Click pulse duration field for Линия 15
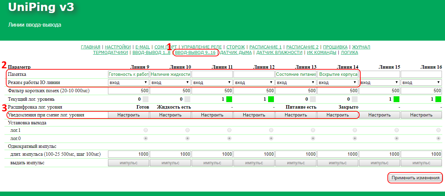 pyautogui.click(x=380, y=154)
